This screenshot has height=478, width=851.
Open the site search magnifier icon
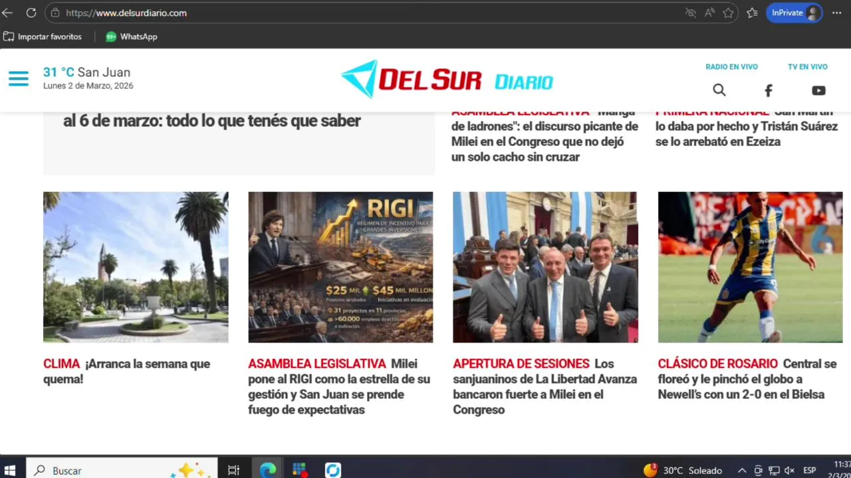719,90
